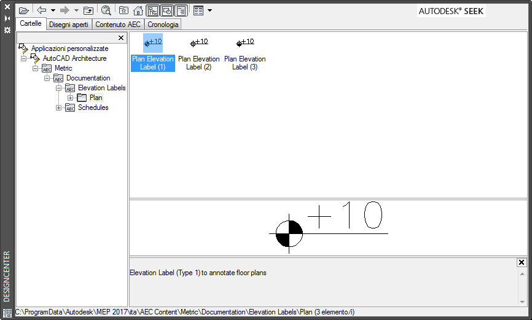Collapse the Elevation Labels node
The width and height of the screenshot is (532, 320).
coord(59,88)
